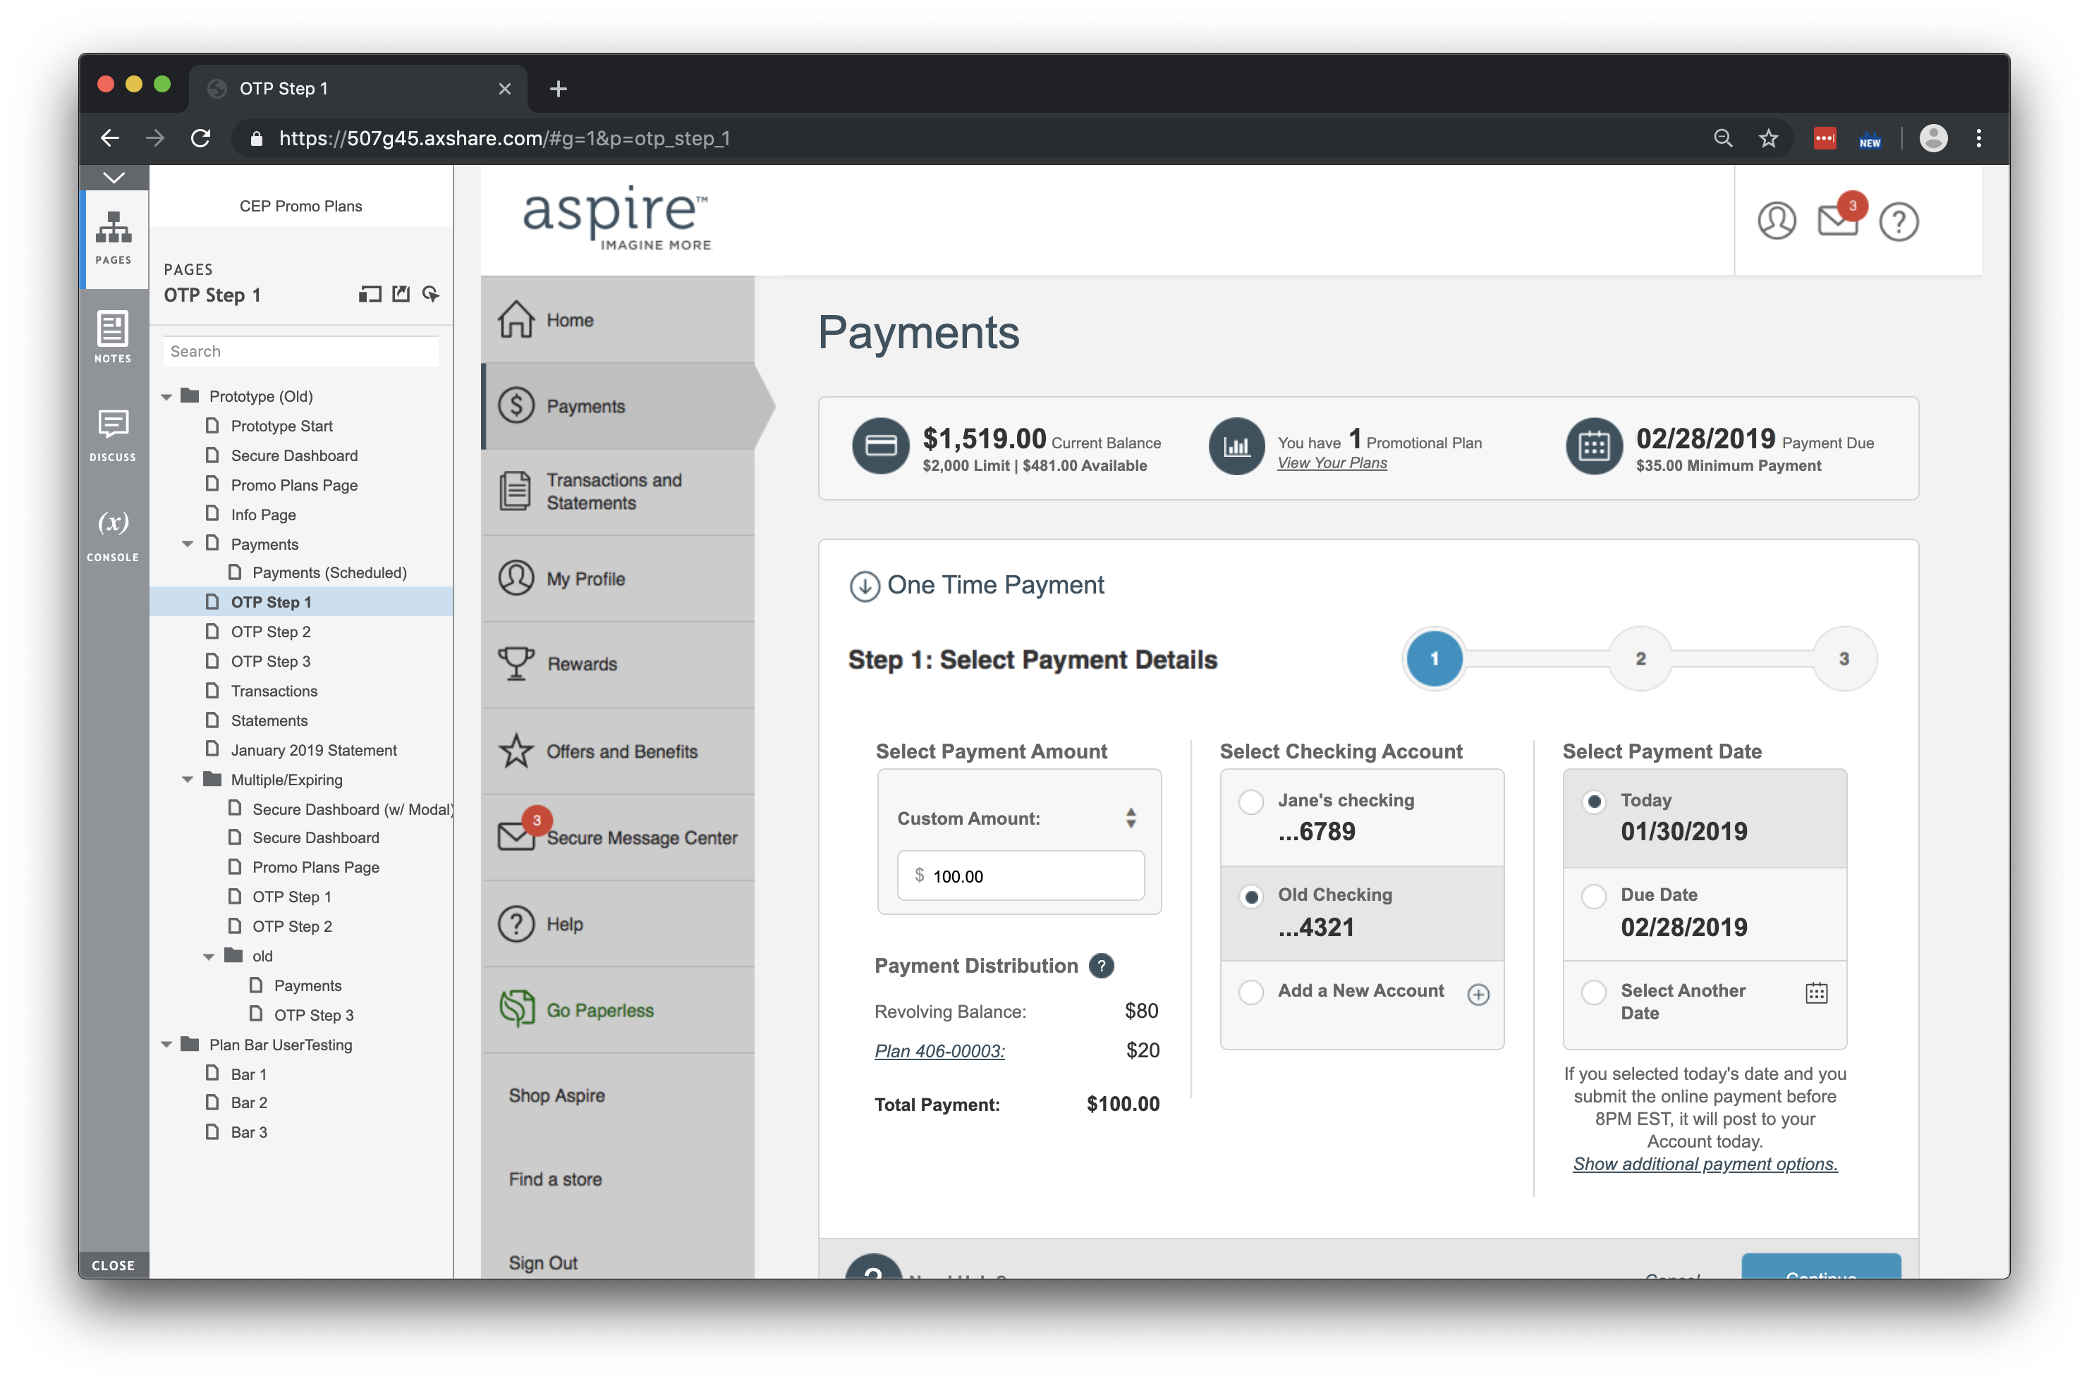Collapse the Multiple/Expiring folder

pyautogui.click(x=187, y=780)
